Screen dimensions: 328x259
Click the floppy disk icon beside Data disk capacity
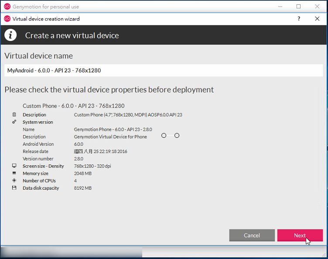pyautogui.click(x=14, y=188)
